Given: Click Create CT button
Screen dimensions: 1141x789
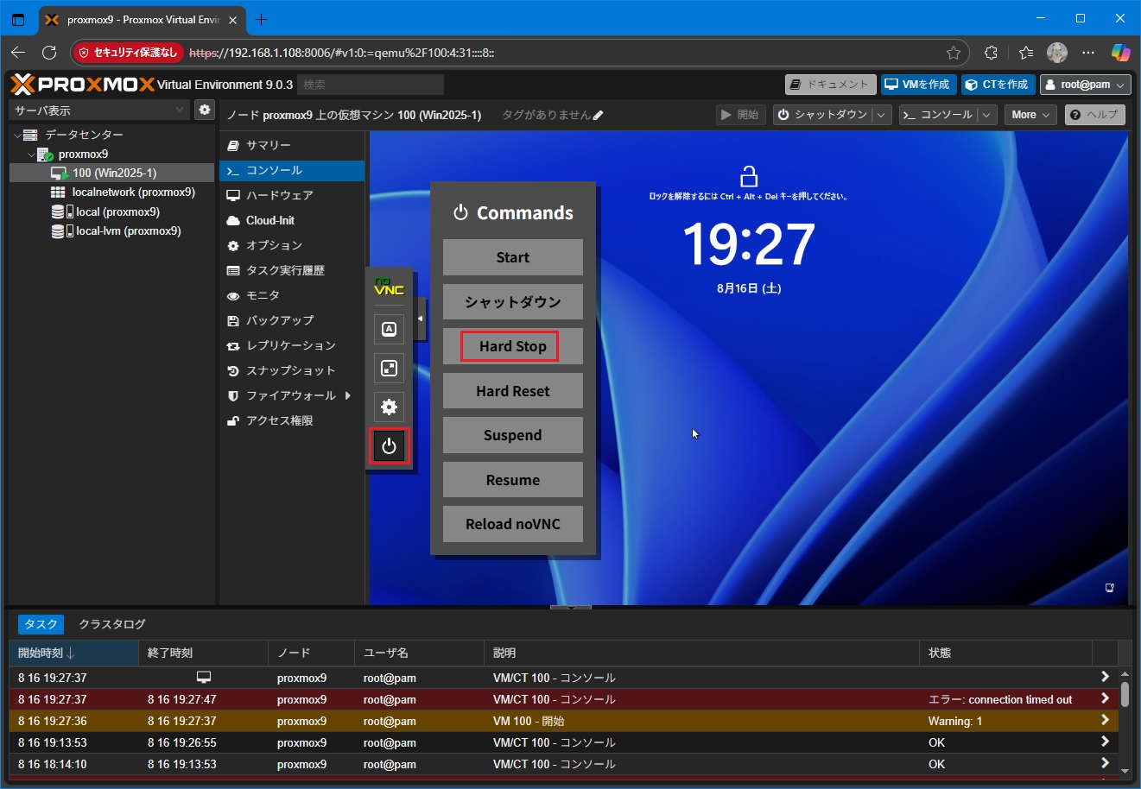Looking at the screenshot, I should click(996, 85).
